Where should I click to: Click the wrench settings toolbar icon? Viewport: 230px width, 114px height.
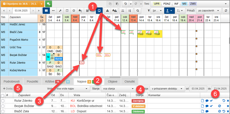(x=60, y=11)
